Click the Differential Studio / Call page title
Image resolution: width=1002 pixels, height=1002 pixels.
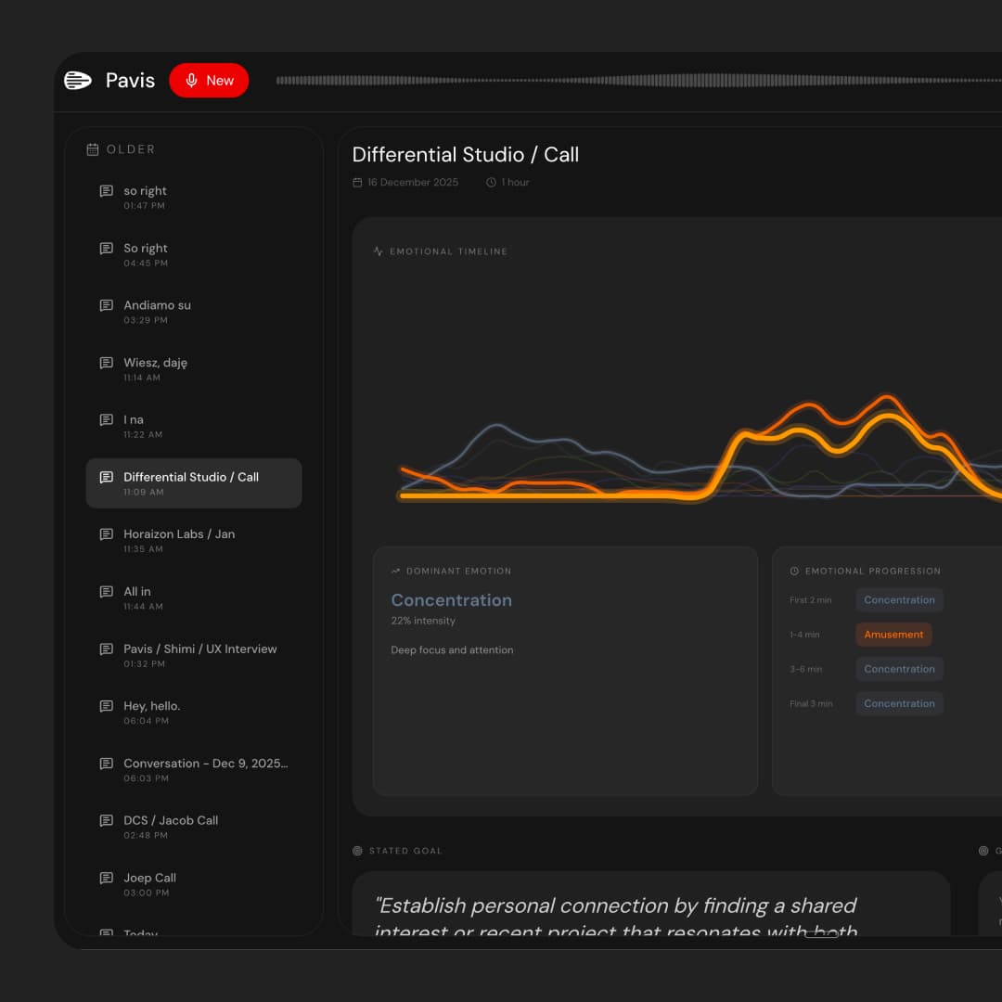465,155
